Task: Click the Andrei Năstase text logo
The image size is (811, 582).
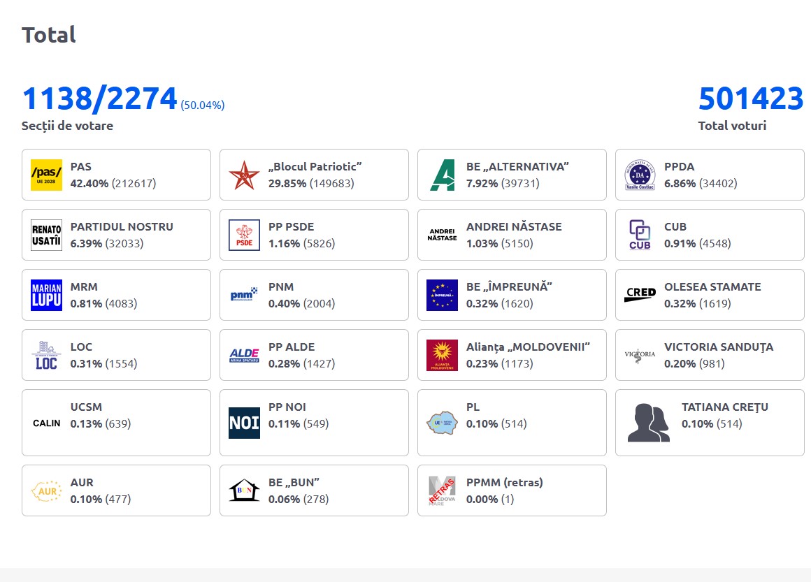Action: pyautogui.click(x=443, y=235)
